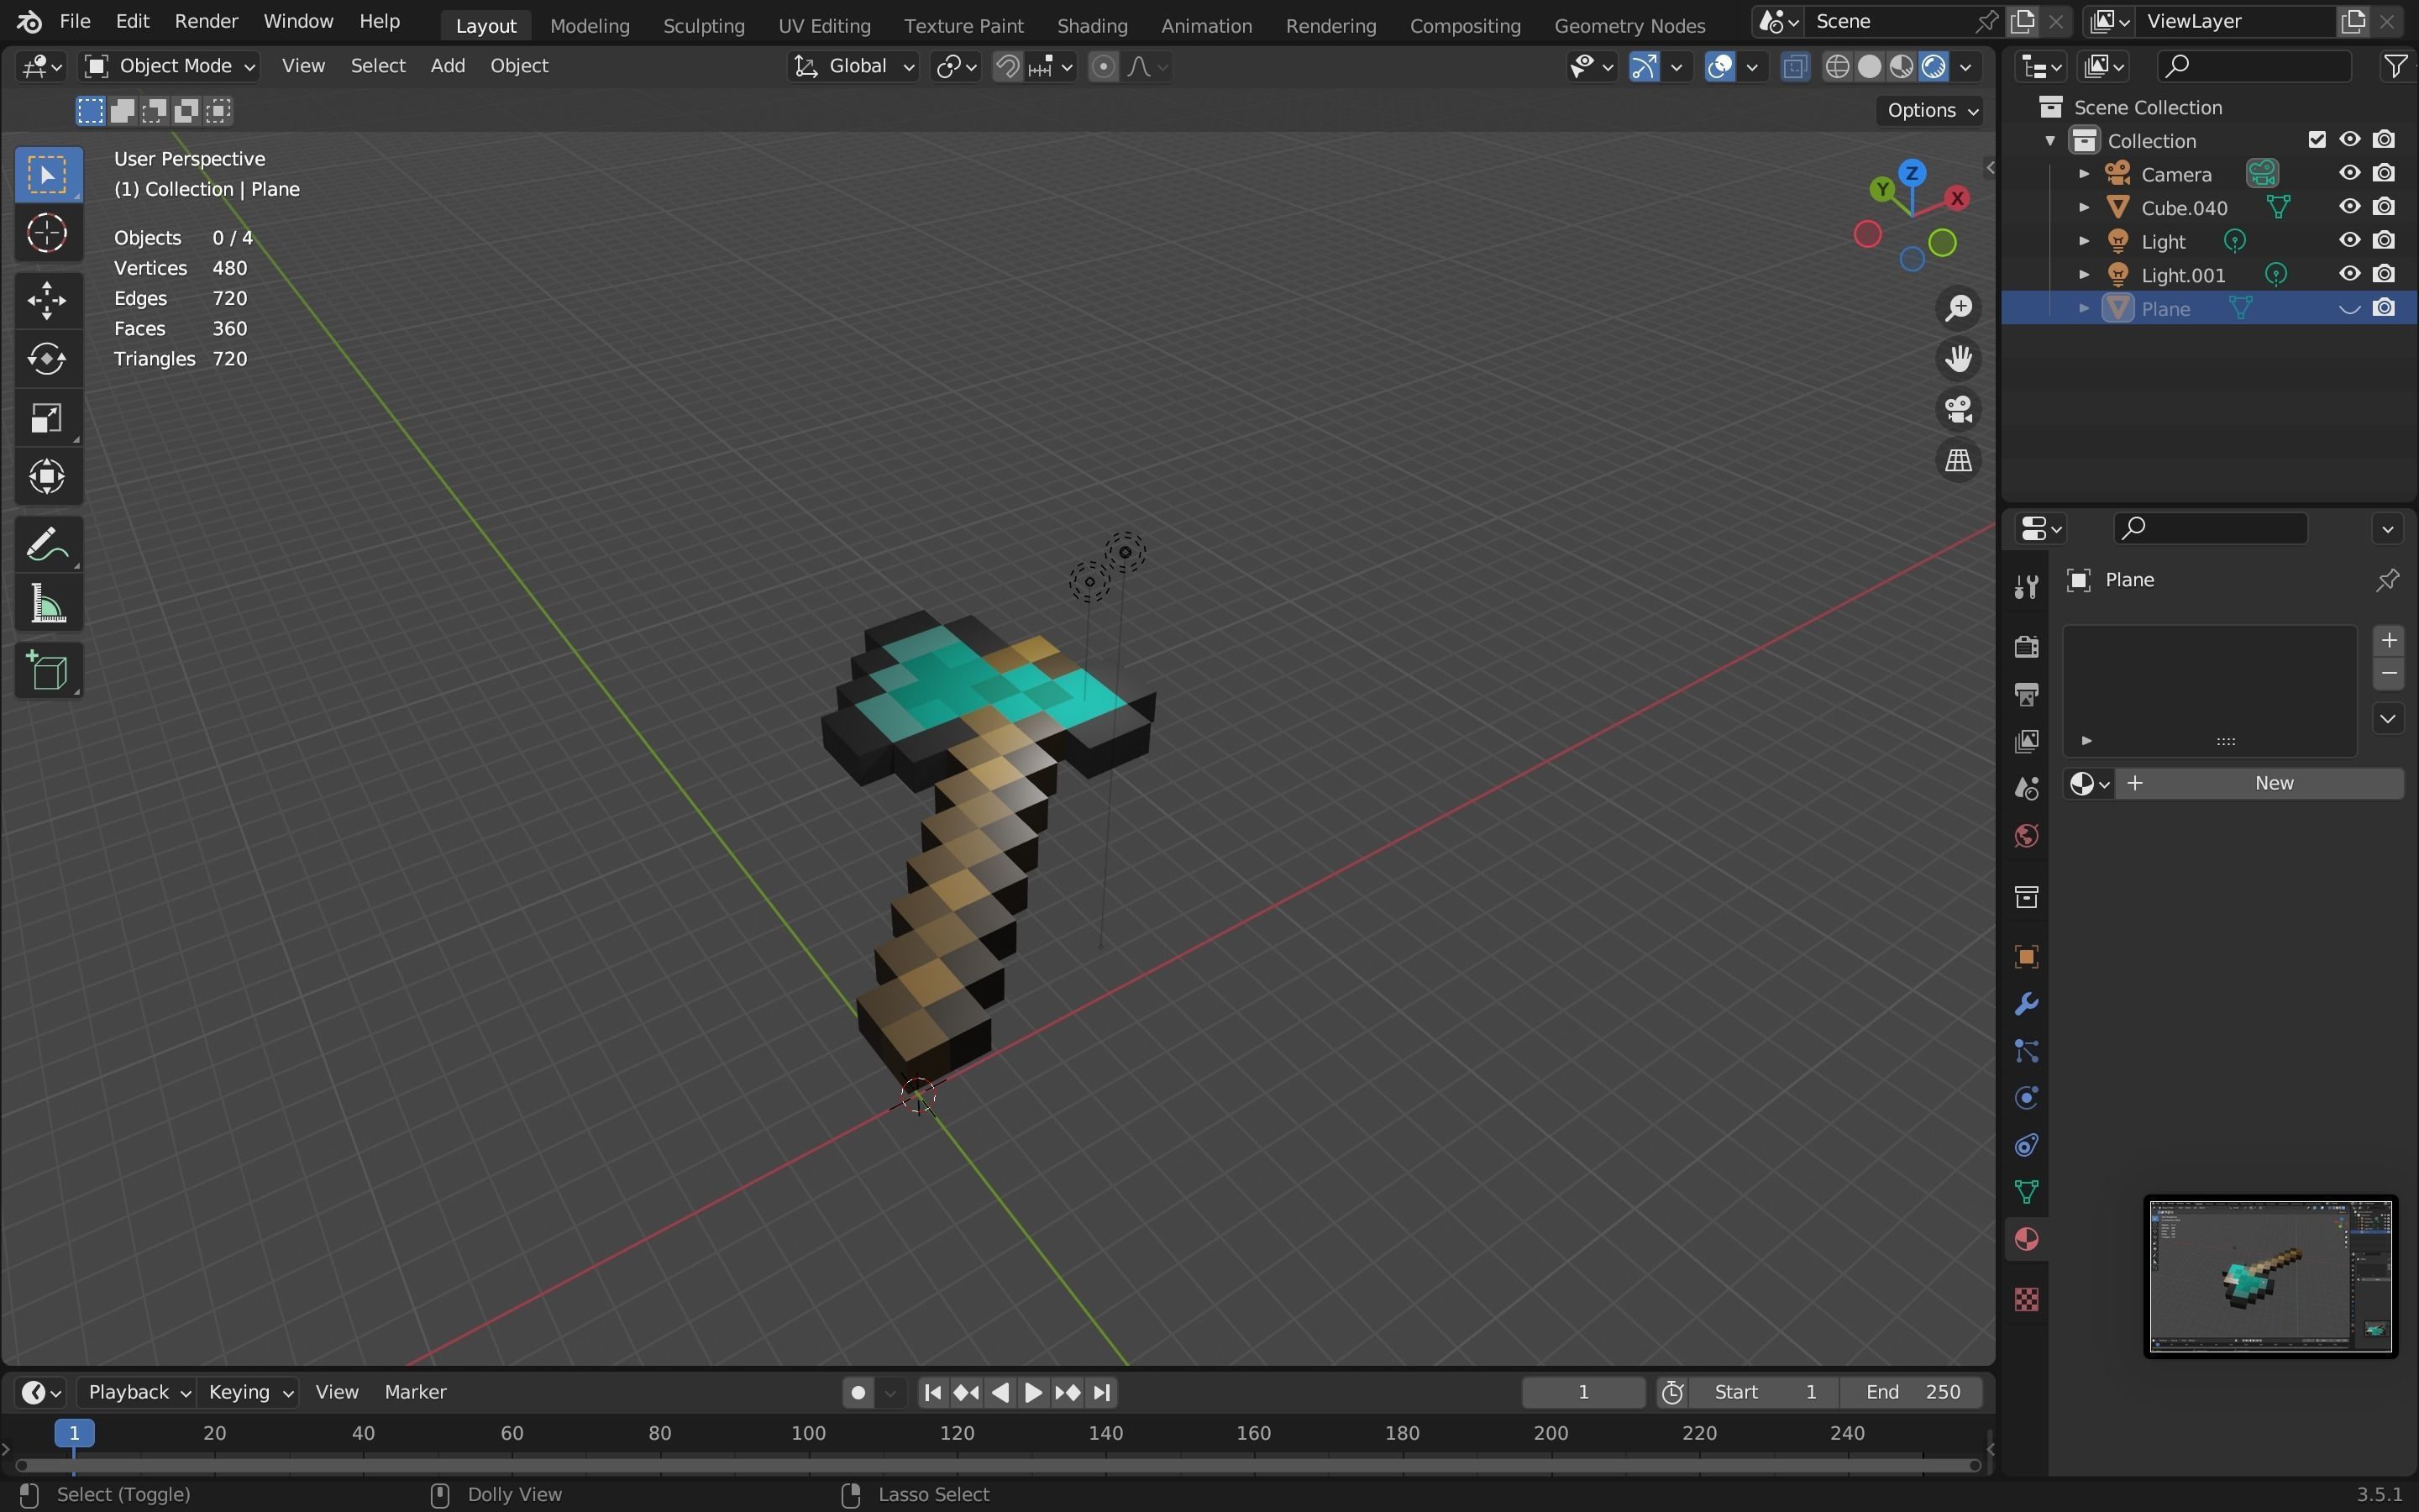Open the View Layer properties tab
The image size is (2419, 1512).
coord(2026,741)
